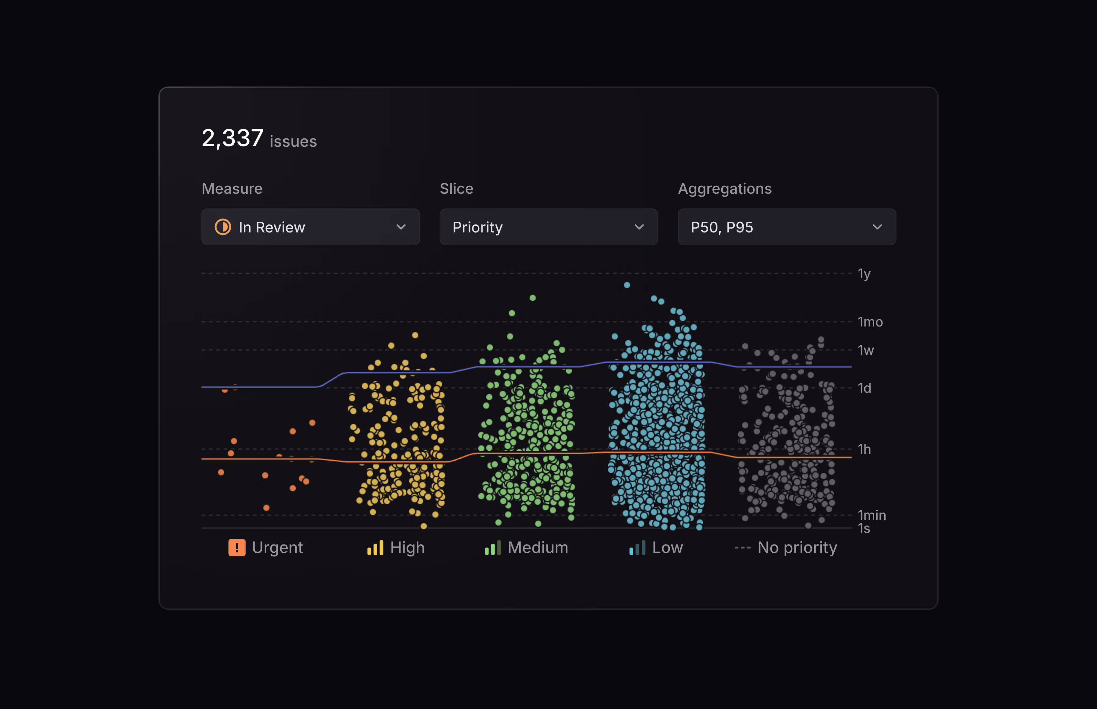1097x709 pixels.
Task: Click the 1mo axis label
Action: pyautogui.click(x=870, y=322)
